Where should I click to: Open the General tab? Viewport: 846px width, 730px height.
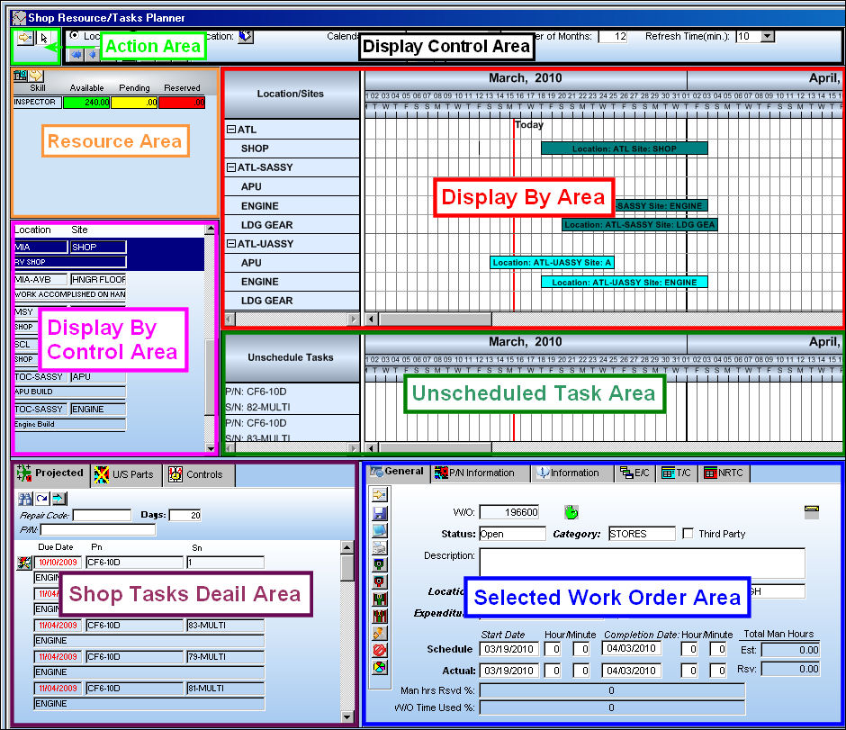point(398,472)
